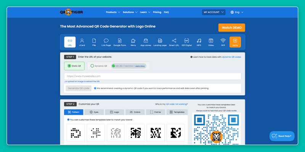This screenshot has width=305, height=152.
Task: Click the Need Help chat icon
Action: [x=282, y=136]
